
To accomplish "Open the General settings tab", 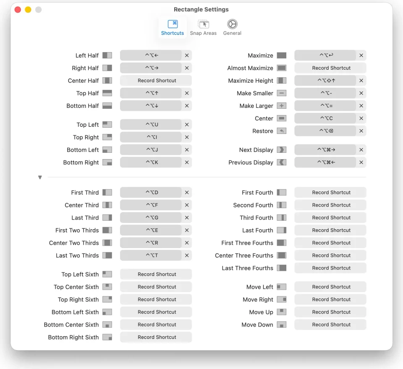I will (x=232, y=28).
